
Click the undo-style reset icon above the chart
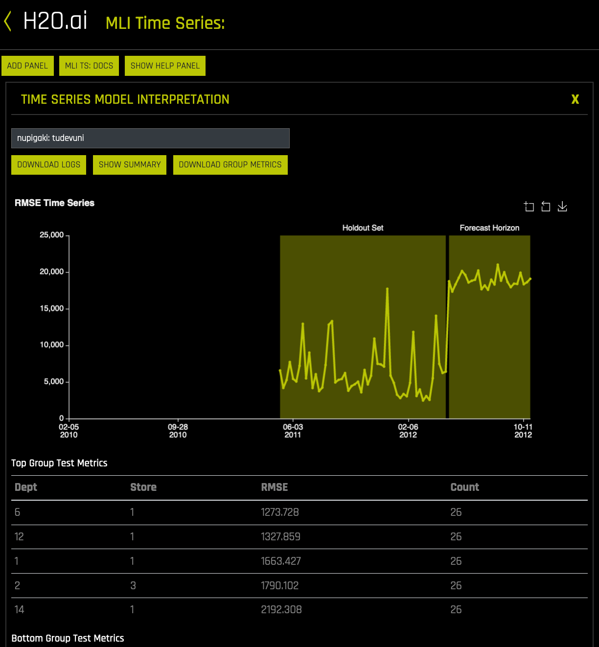pos(546,207)
